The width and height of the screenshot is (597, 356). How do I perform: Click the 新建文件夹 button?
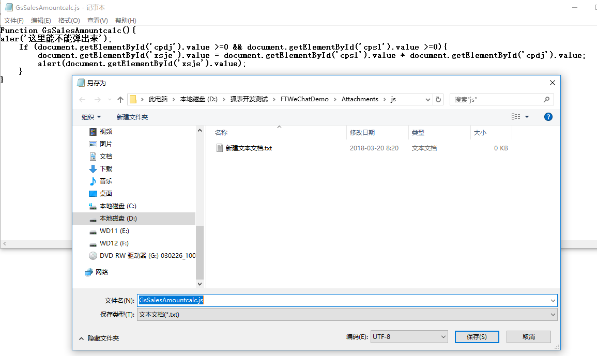[132, 117]
